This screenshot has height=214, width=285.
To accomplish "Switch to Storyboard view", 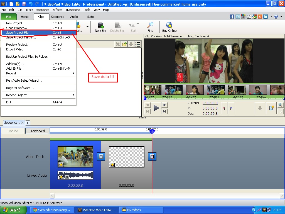I will click(x=37, y=131).
